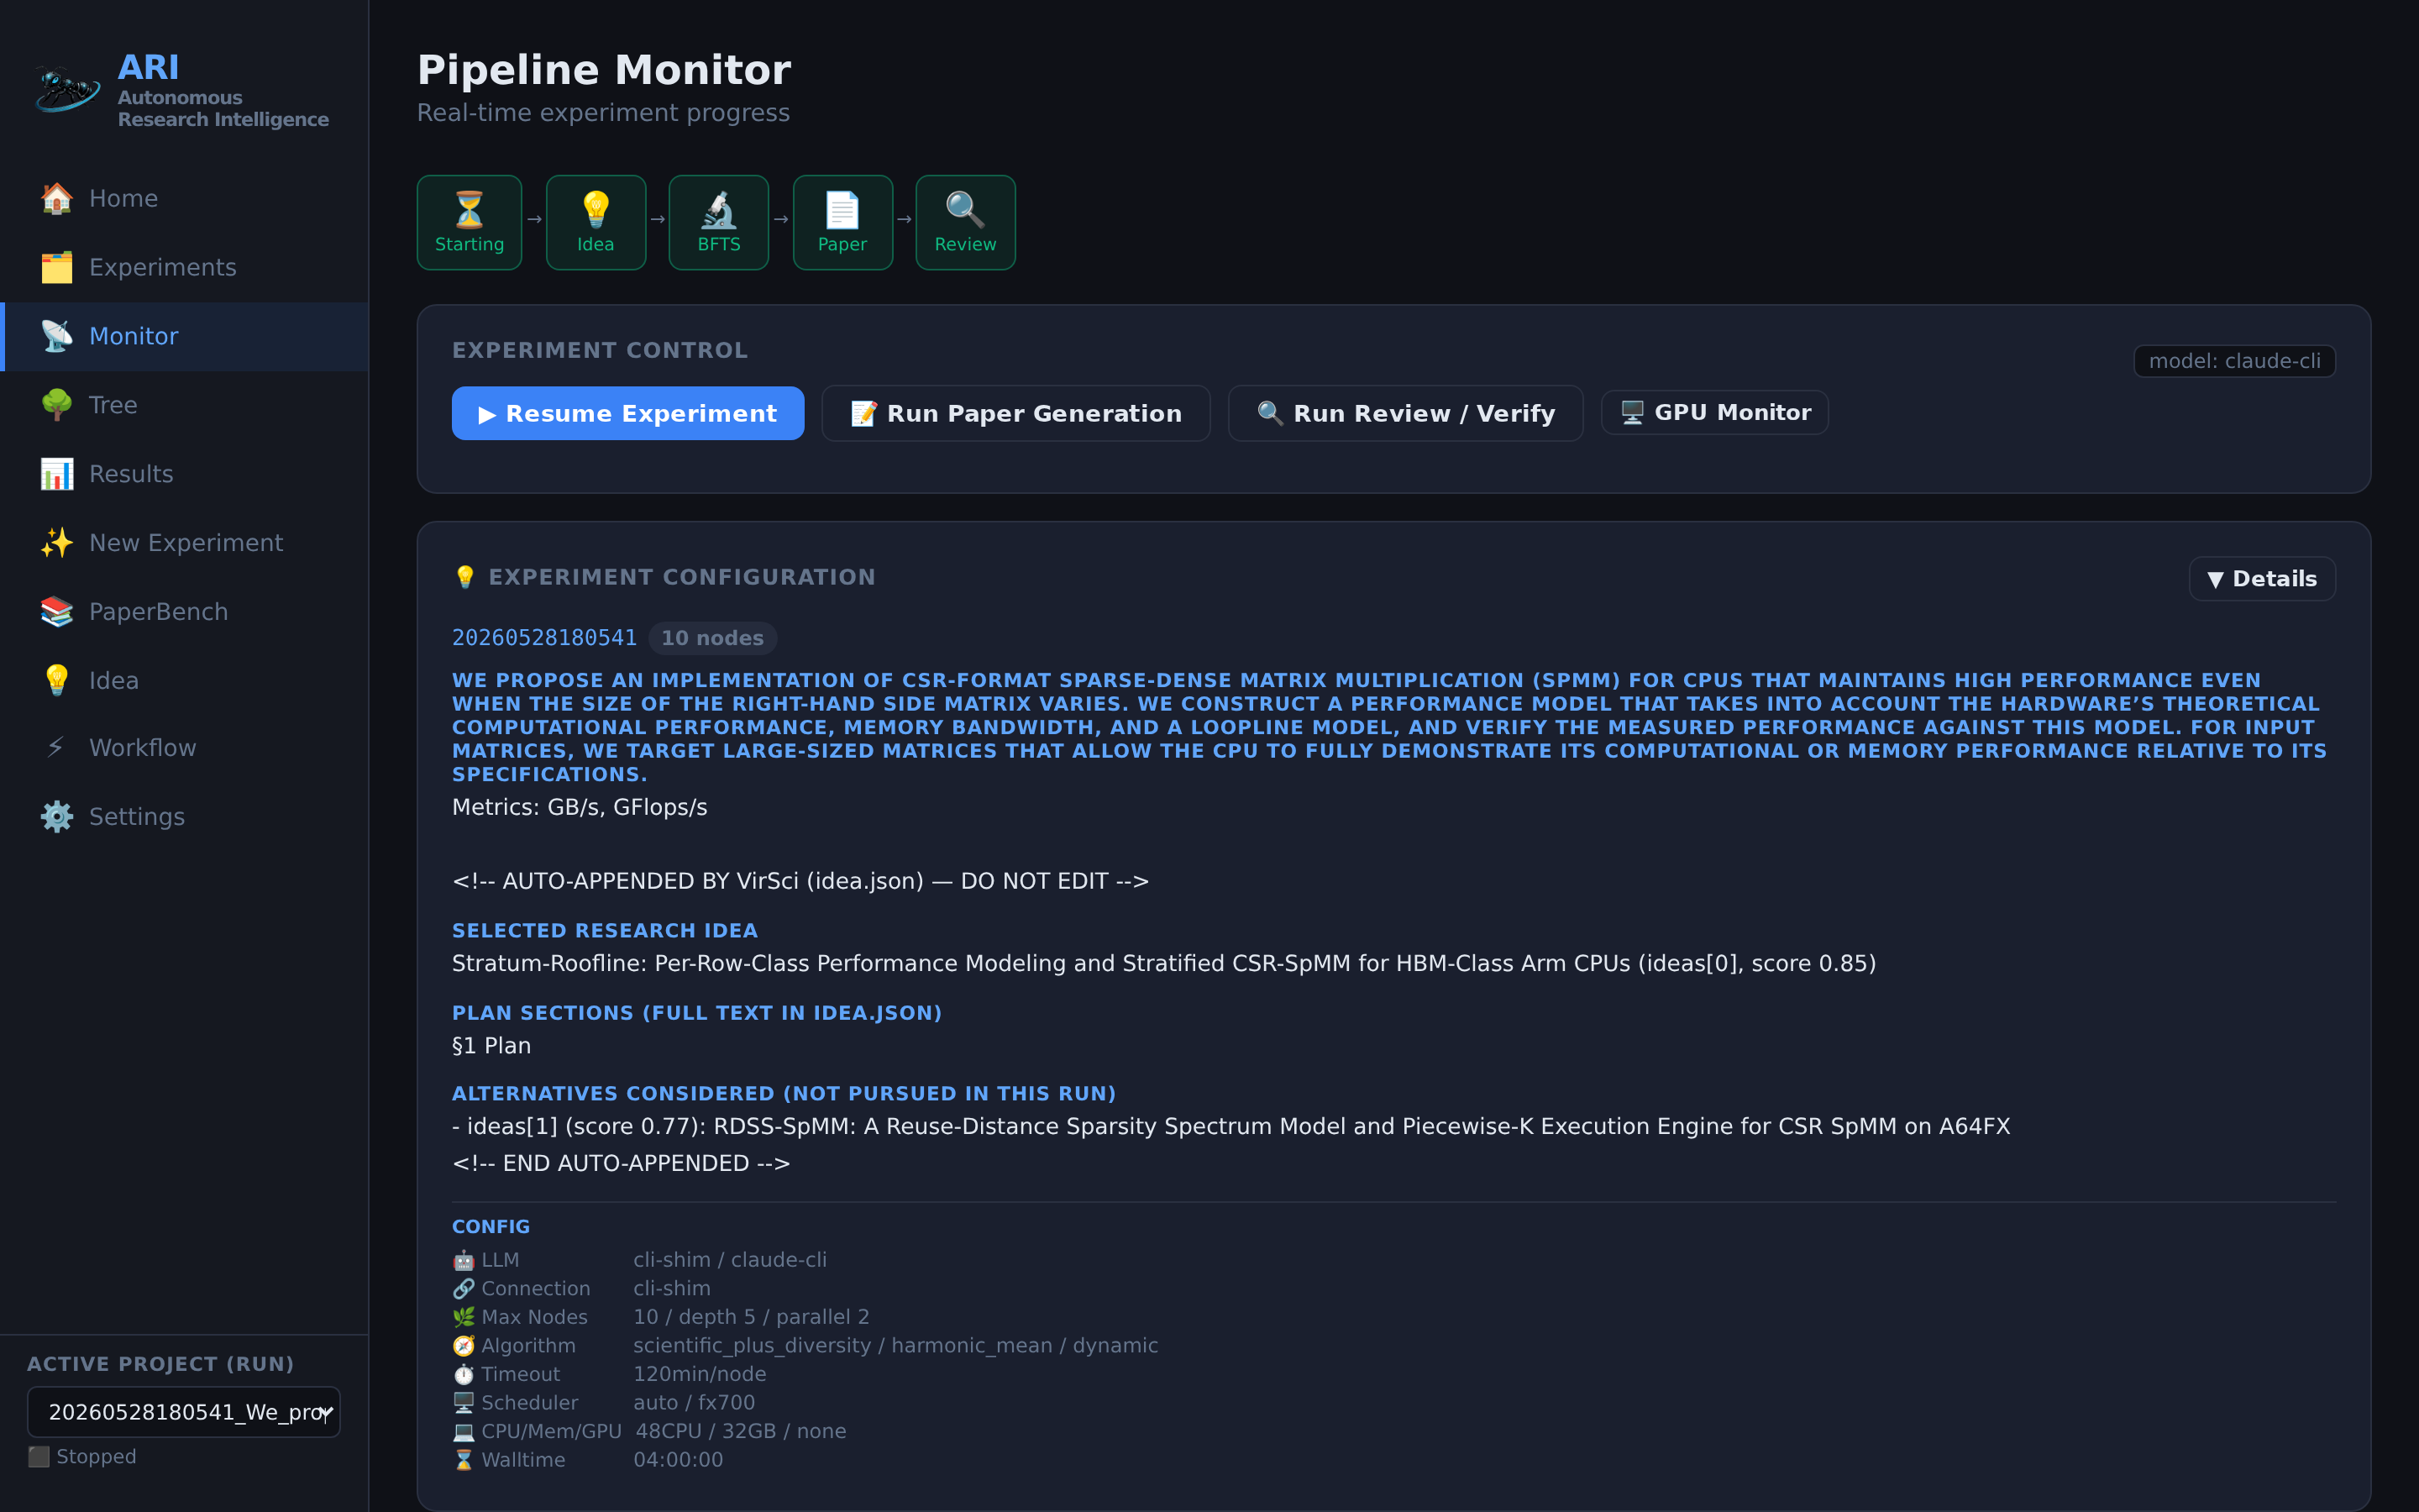Select the Starting hourglass pipeline stage

pos(469,222)
